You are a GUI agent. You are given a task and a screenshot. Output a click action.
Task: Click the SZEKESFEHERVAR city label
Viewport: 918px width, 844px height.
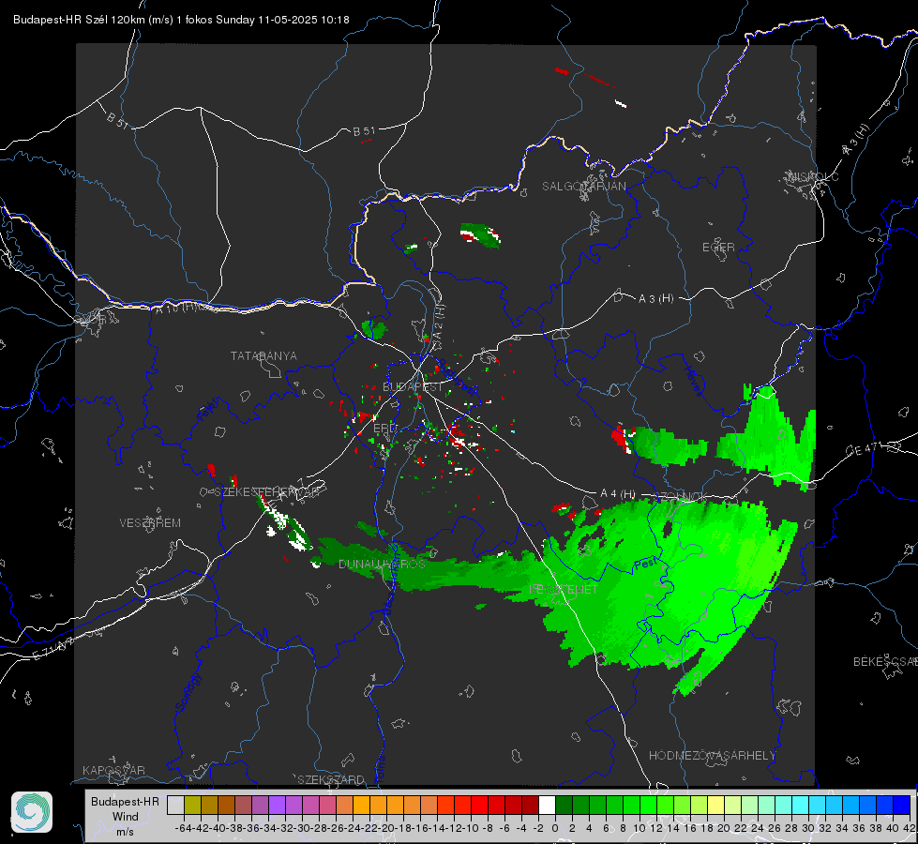coord(265,491)
